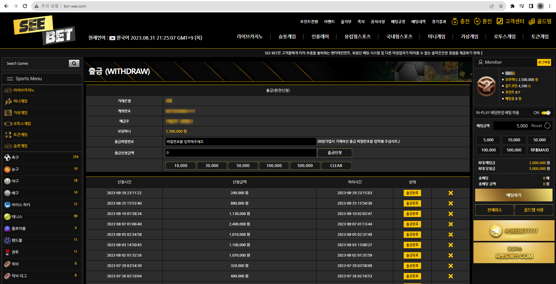Viewport: 556px width, 284px height.
Task: Expand 축구 soccer category in sidebar
Action: click(x=15, y=157)
